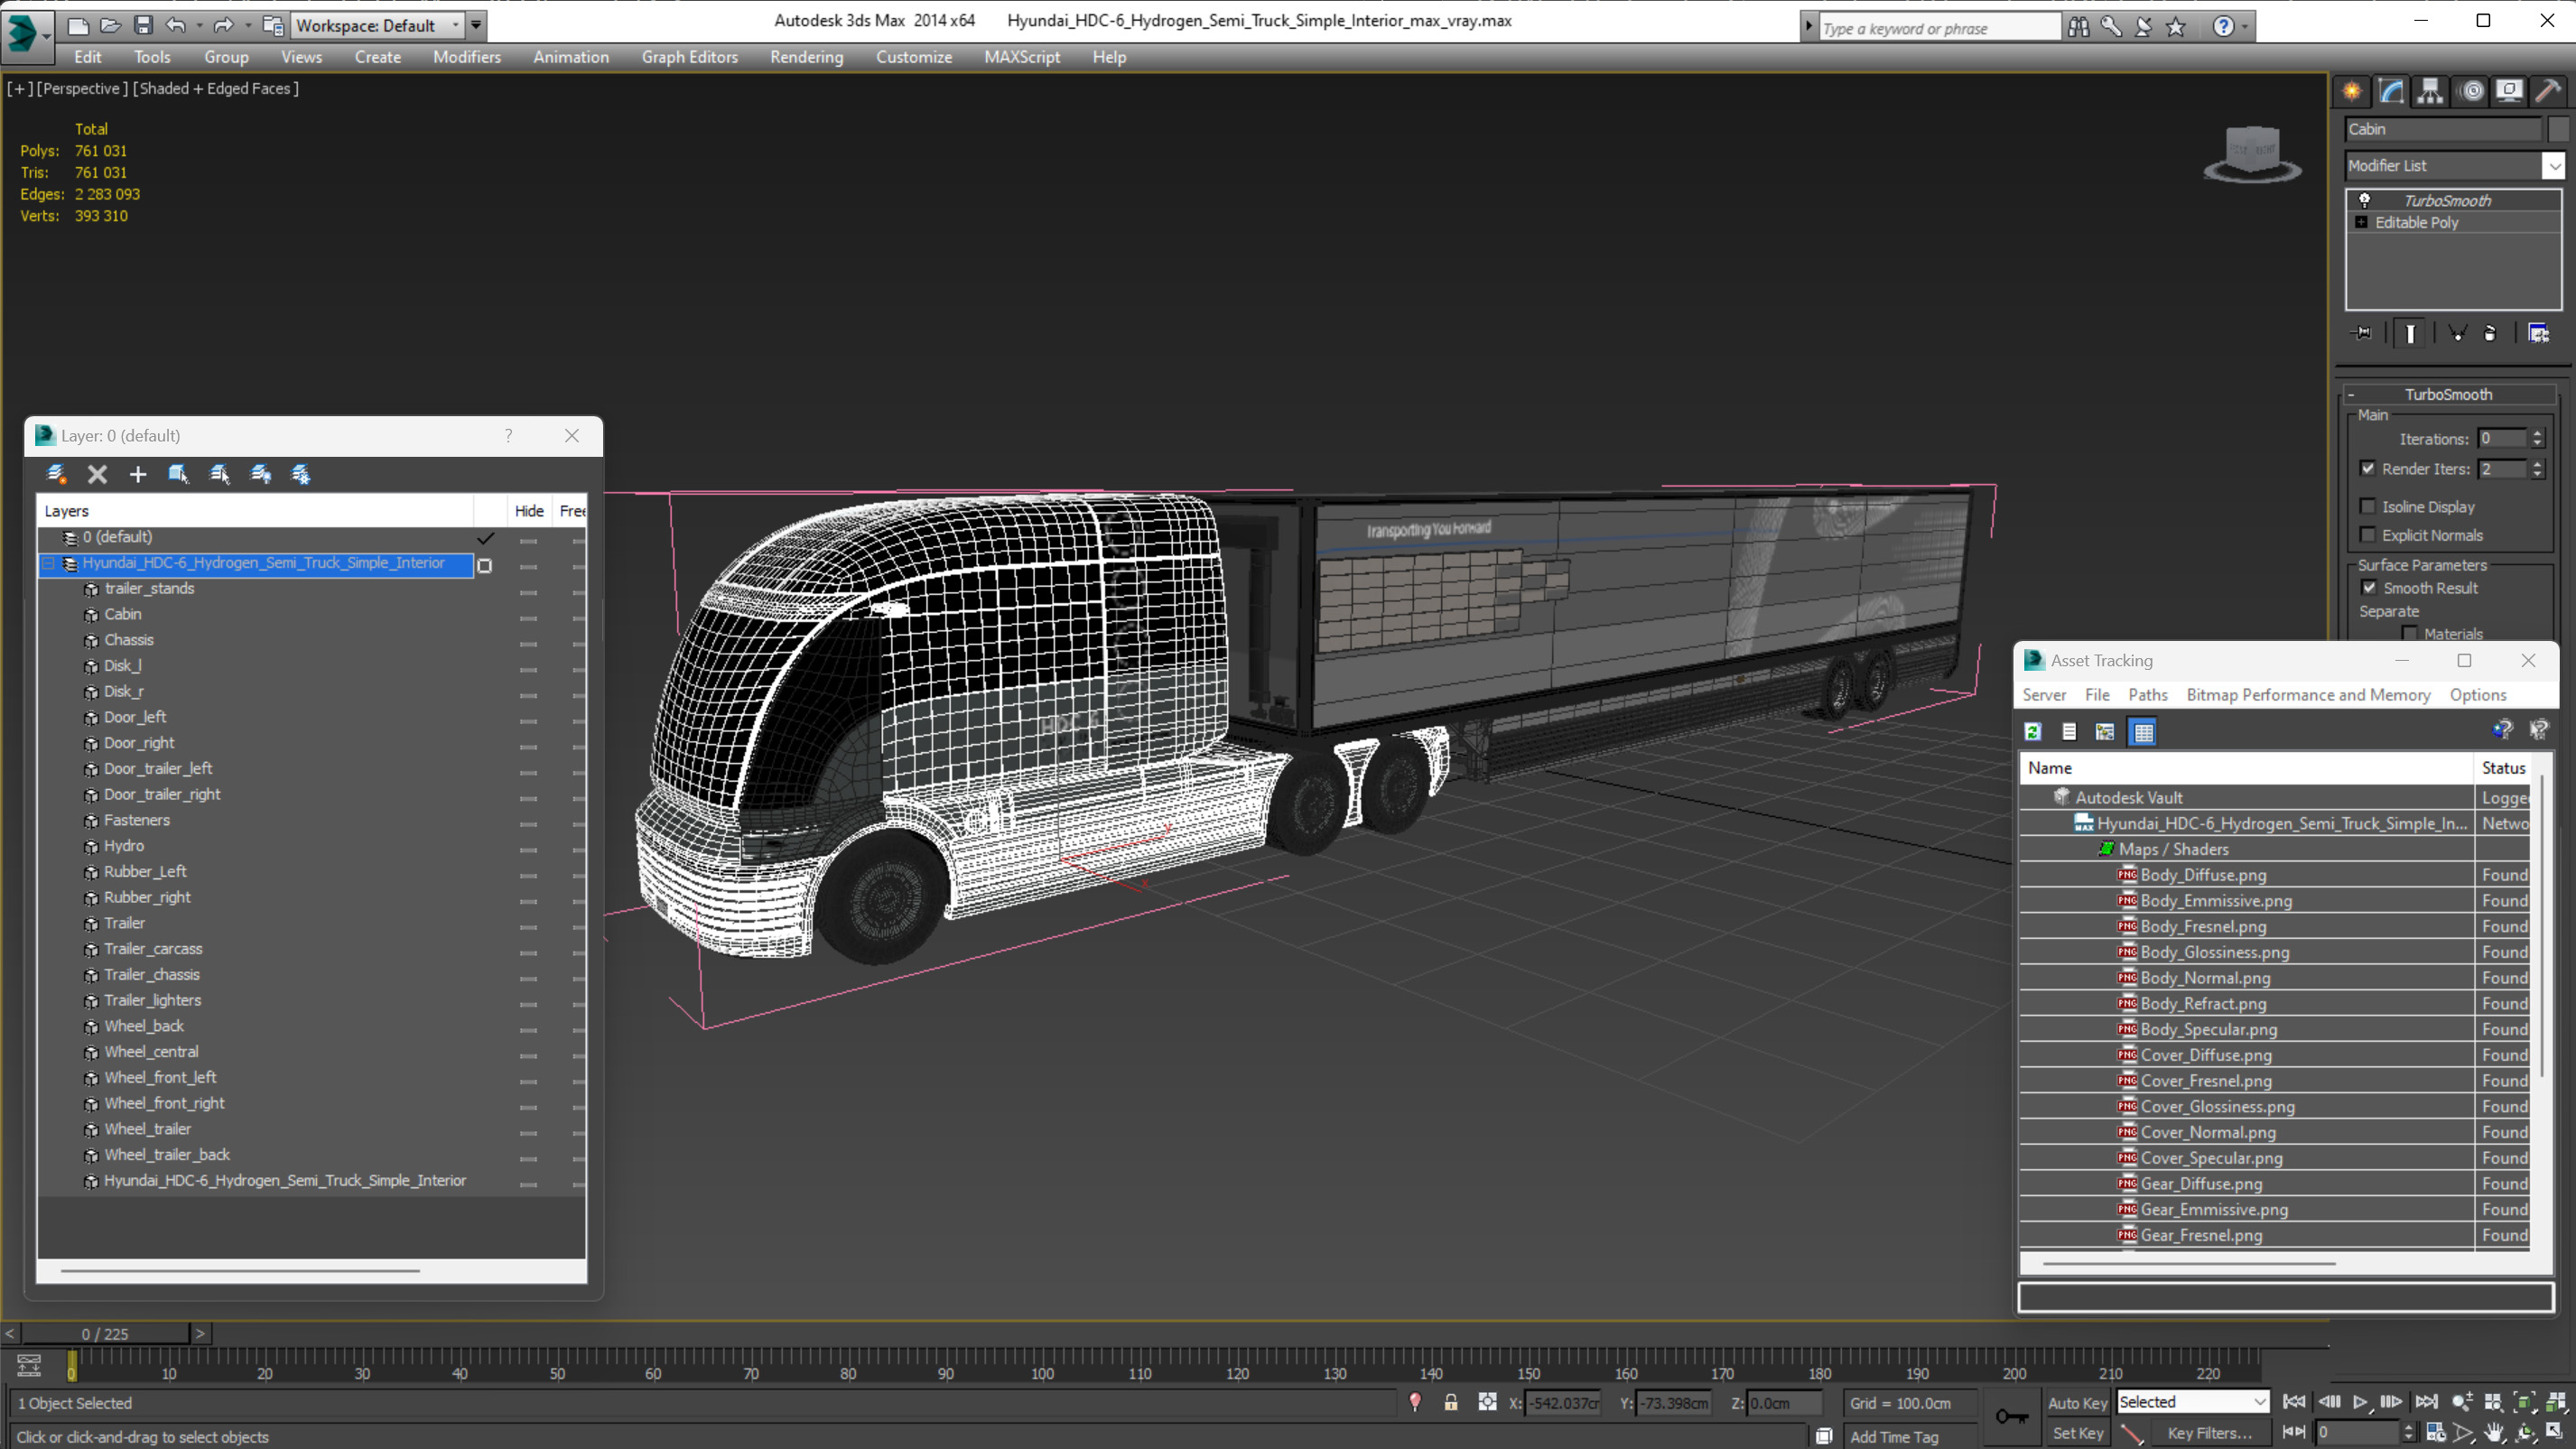Enable Isoline Display checkbox
The width and height of the screenshot is (2576, 1449).
point(2367,506)
